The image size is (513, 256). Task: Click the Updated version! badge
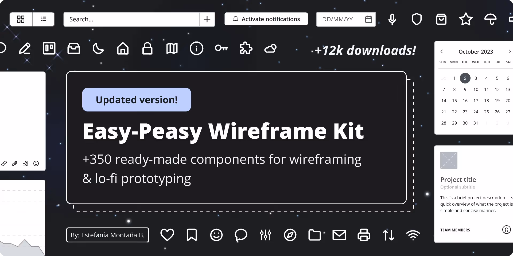pyautogui.click(x=137, y=99)
